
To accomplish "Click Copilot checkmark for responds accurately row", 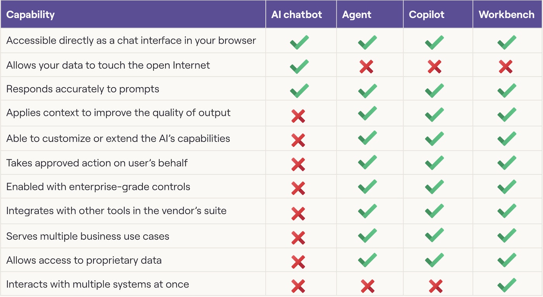I will click(x=434, y=90).
